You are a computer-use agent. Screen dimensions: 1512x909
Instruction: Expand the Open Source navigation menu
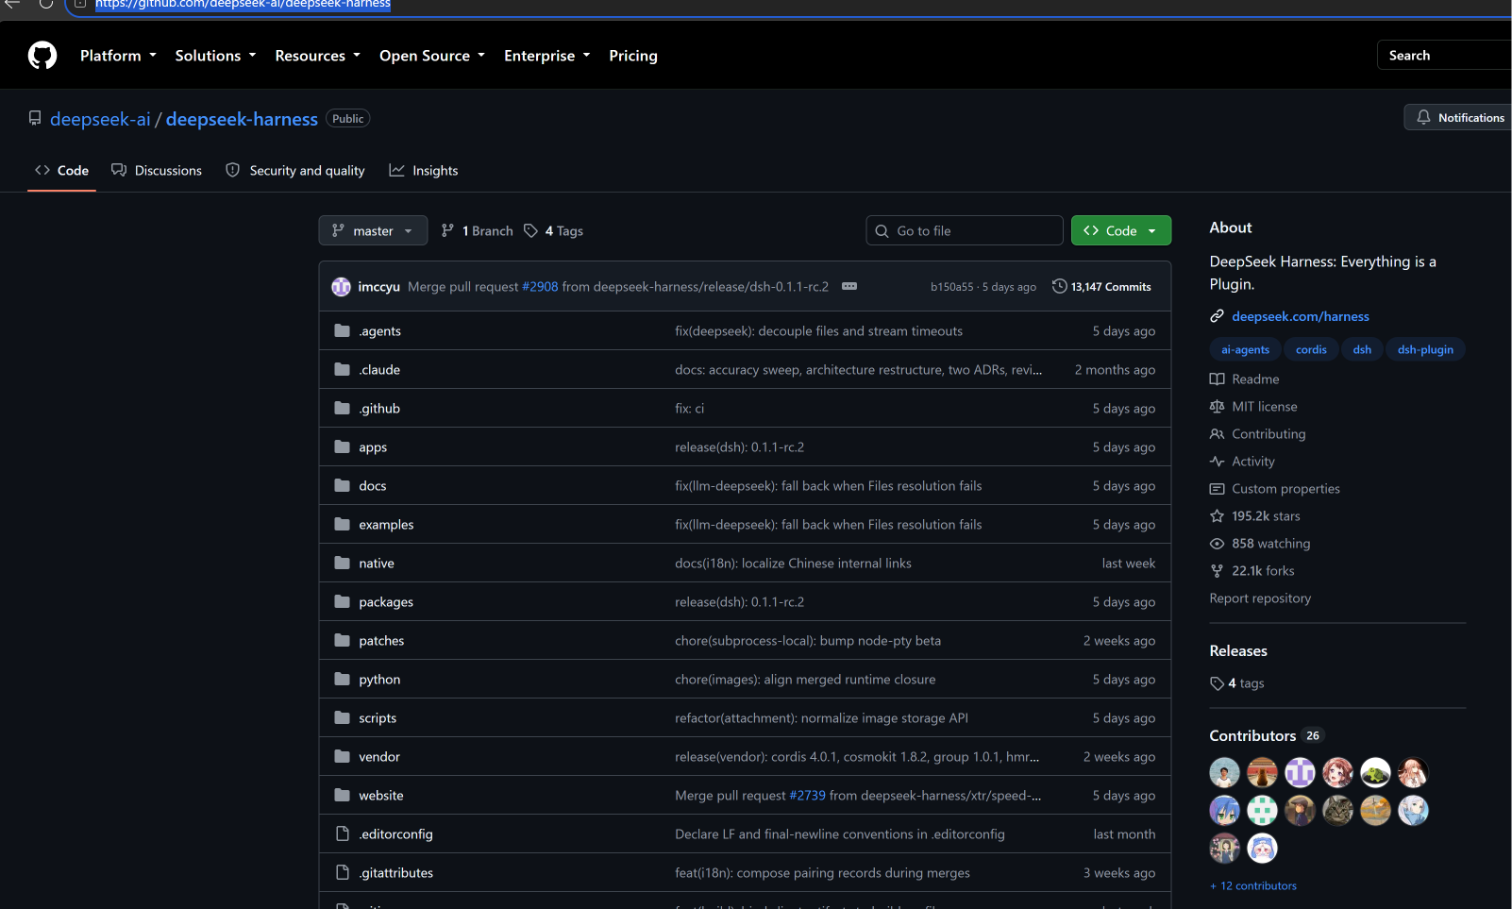432,56
